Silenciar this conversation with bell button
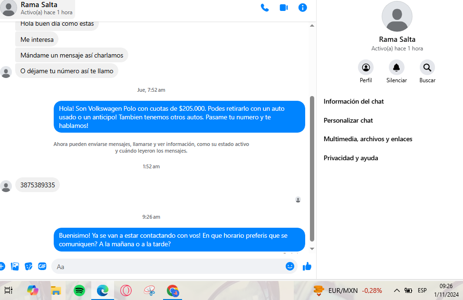This screenshot has height=300, width=463. (396, 67)
